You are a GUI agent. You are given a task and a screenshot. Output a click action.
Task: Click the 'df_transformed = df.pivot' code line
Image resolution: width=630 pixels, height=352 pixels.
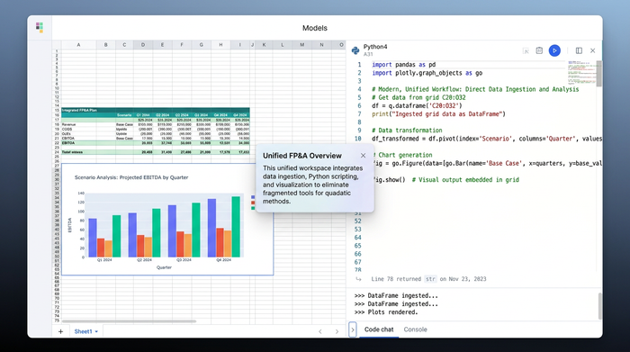click(487, 139)
